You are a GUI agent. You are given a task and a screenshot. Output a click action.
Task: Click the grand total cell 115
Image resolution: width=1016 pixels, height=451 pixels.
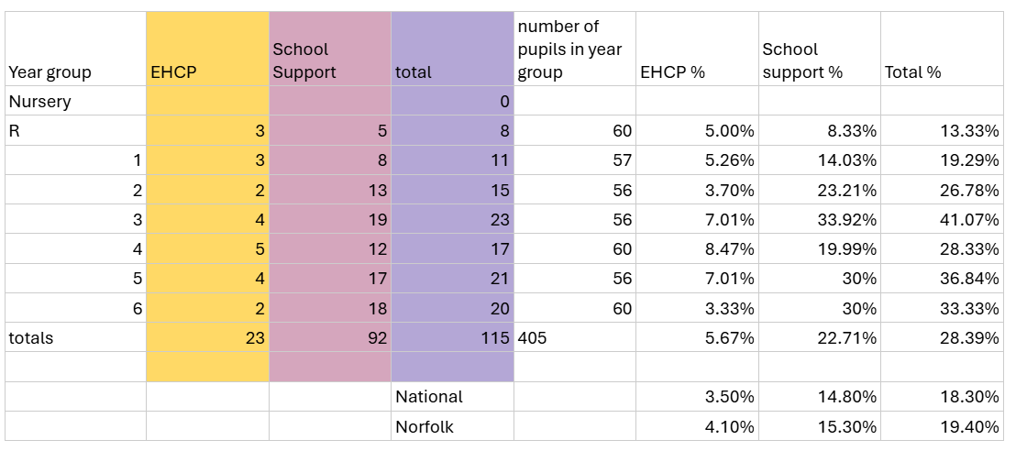(x=452, y=338)
